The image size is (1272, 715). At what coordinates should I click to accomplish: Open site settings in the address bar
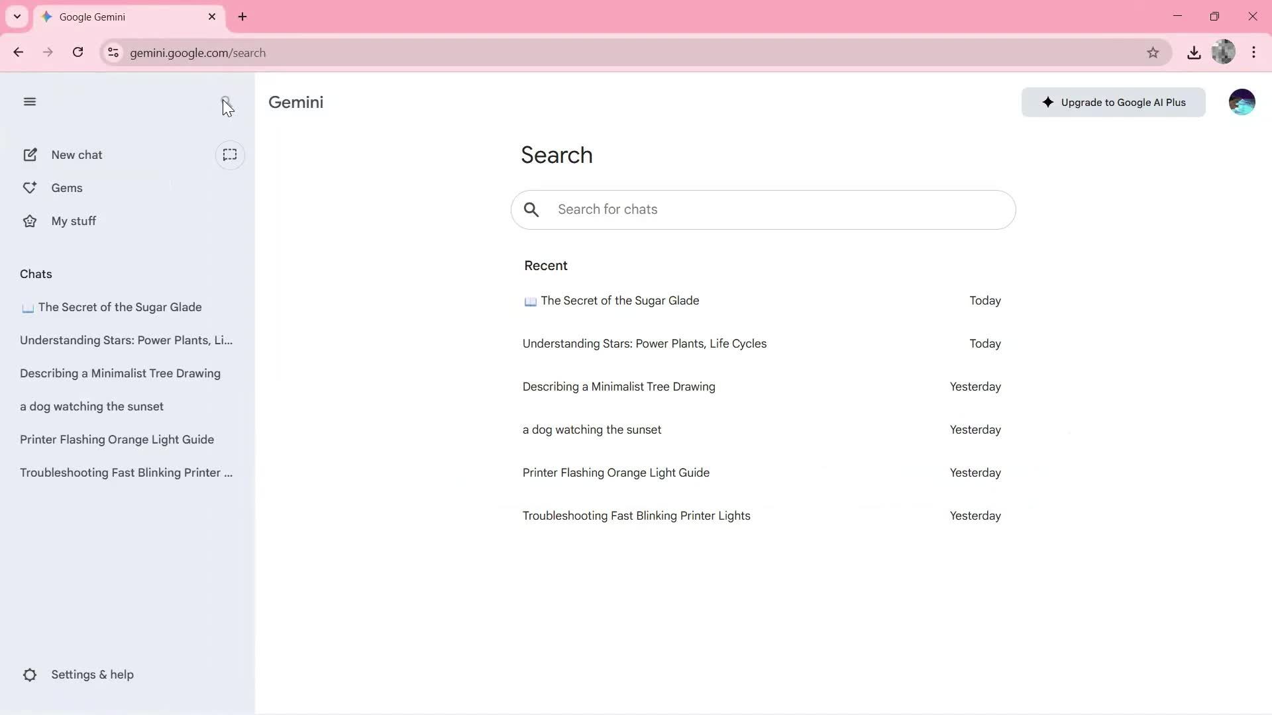[x=113, y=52]
